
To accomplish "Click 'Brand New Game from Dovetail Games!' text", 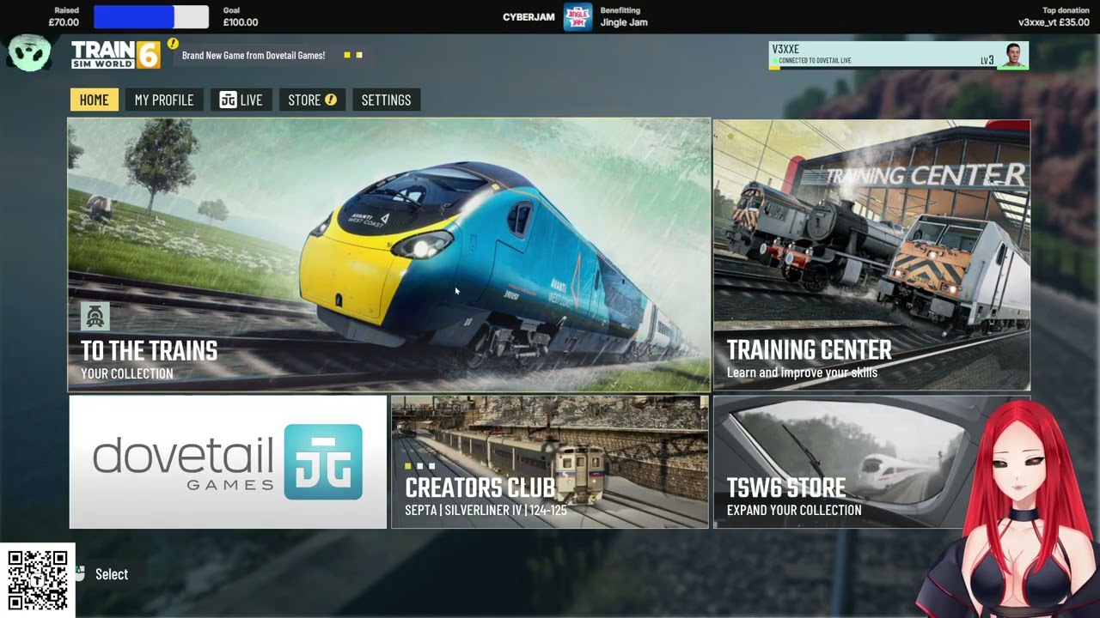I will [254, 55].
